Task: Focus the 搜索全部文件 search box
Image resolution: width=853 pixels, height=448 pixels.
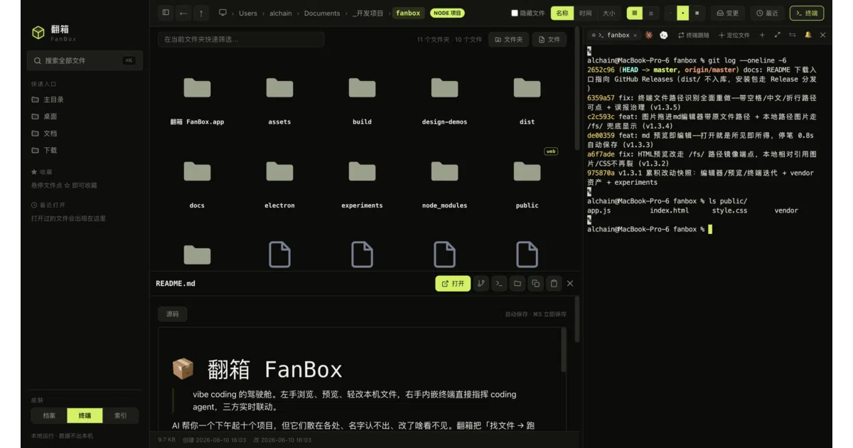Action: coord(85,60)
